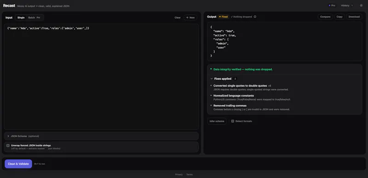Viewport: 368px width, 178px height.
Task: Open the Terms link
Action: [x=190, y=174]
